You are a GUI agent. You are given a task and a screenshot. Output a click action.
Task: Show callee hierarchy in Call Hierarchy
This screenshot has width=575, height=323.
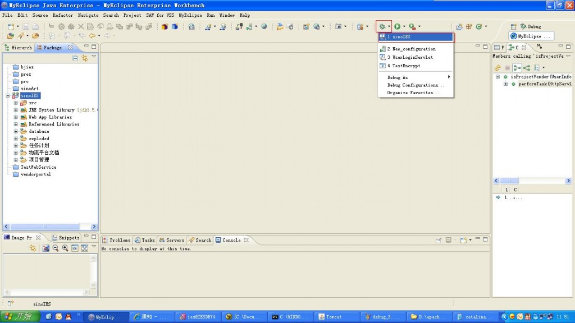pyautogui.click(x=527, y=68)
